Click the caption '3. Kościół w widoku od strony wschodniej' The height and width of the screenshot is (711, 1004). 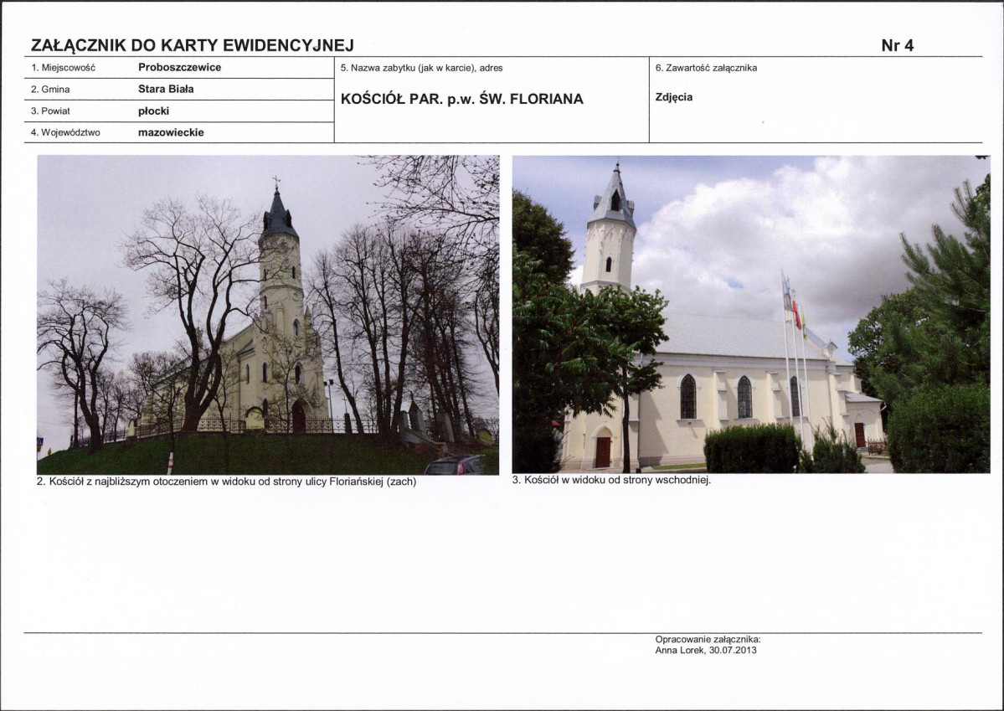pos(611,480)
